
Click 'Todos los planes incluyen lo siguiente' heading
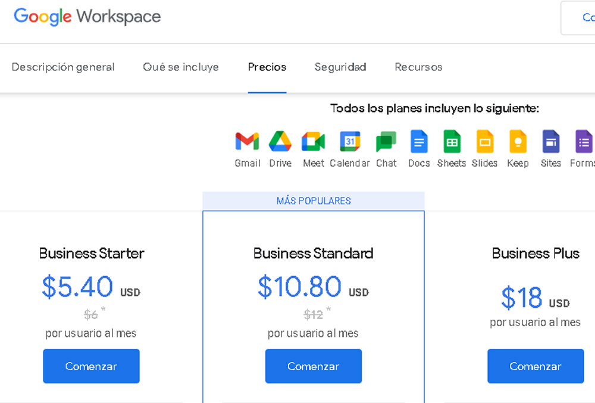pyautogui.click(x=434, y=108)
